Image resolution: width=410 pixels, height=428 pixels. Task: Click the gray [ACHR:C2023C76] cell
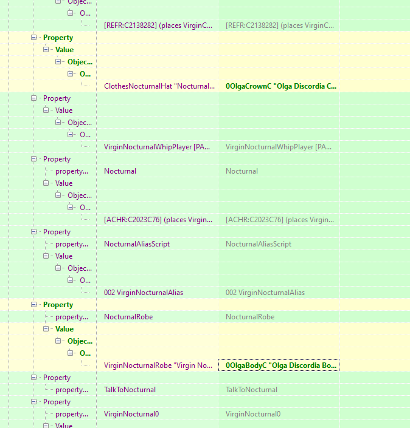pyautogui.click(x=279, y=220)
